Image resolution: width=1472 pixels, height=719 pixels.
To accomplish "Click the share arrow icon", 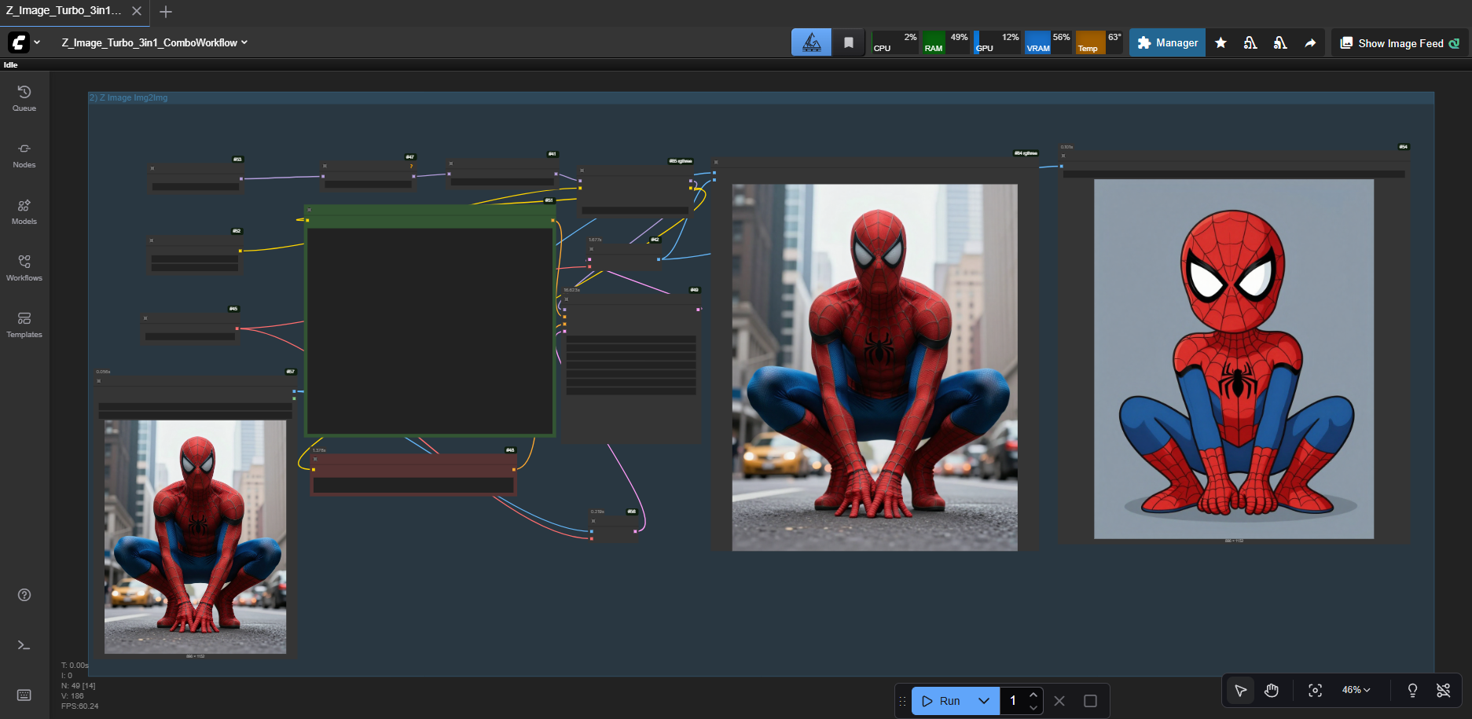I will [1310, 42].
